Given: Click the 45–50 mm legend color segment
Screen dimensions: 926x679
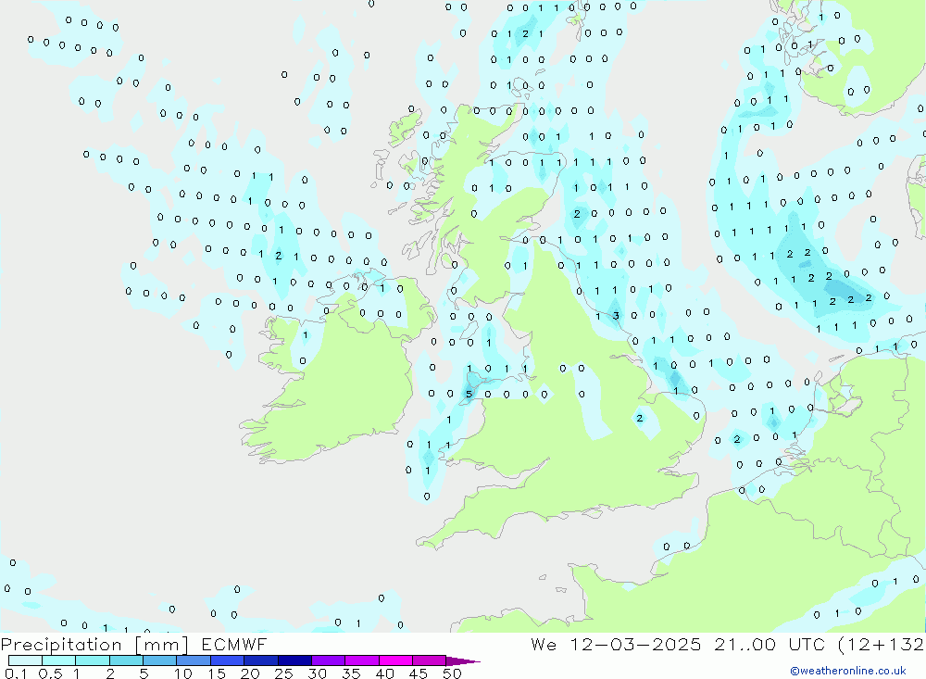Looking at the screenshot, I should coord(430,660).
